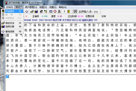Click the 已过时间 00:00 elapsed time
Viewport: 136px width, 91px height.
coord(80,16)
